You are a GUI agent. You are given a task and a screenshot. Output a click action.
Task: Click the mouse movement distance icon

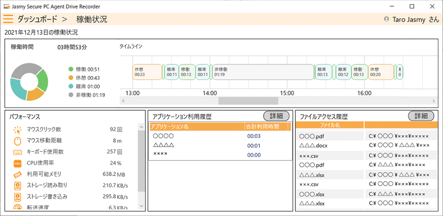point(18,140)
